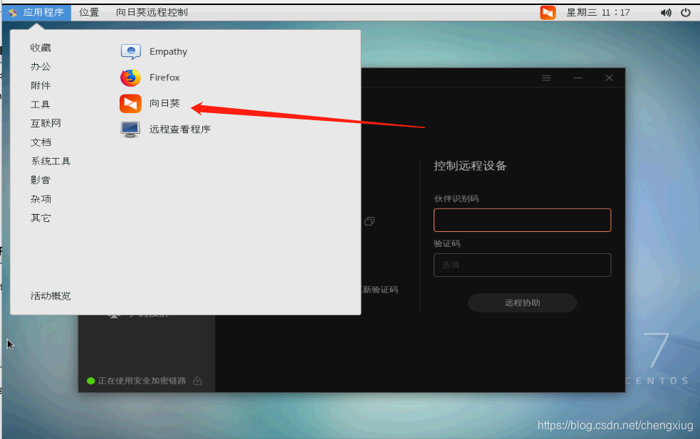Select the 收藏 category
The width and height of the screenshot is (700, 439).
(41, 48)
